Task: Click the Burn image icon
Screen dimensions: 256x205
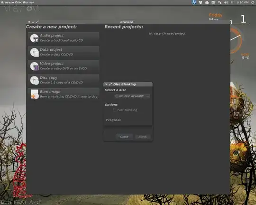Action: [35, 94]
